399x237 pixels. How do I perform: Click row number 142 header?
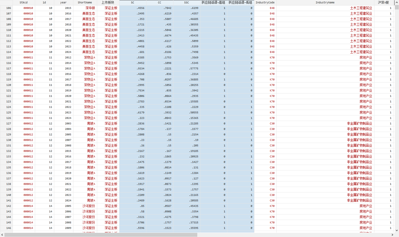click(x=9, y=206)
